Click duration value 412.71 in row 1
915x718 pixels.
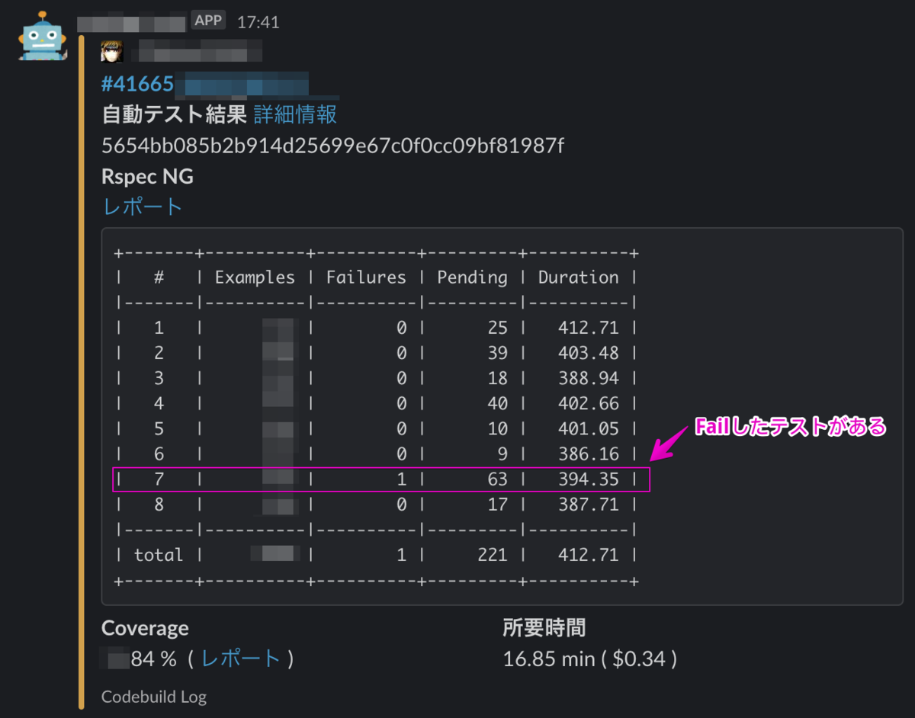(588, 329)
